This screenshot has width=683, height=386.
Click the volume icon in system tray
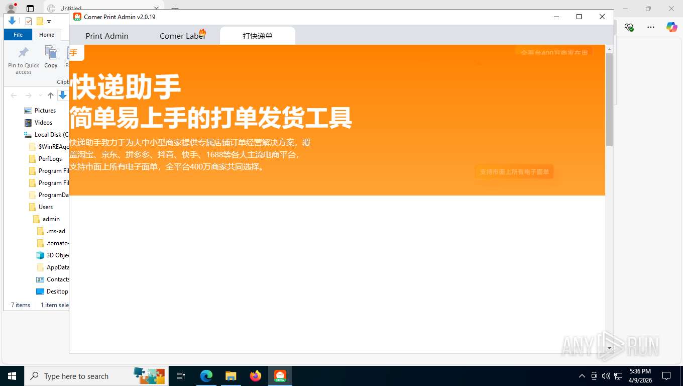click(606, 376)
